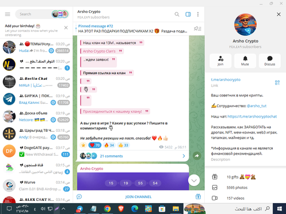Jump to latest messages with down arrow

(194, 180)
